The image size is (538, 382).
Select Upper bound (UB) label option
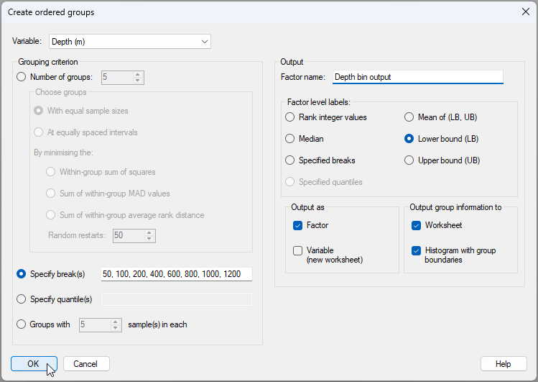point(409,160)
